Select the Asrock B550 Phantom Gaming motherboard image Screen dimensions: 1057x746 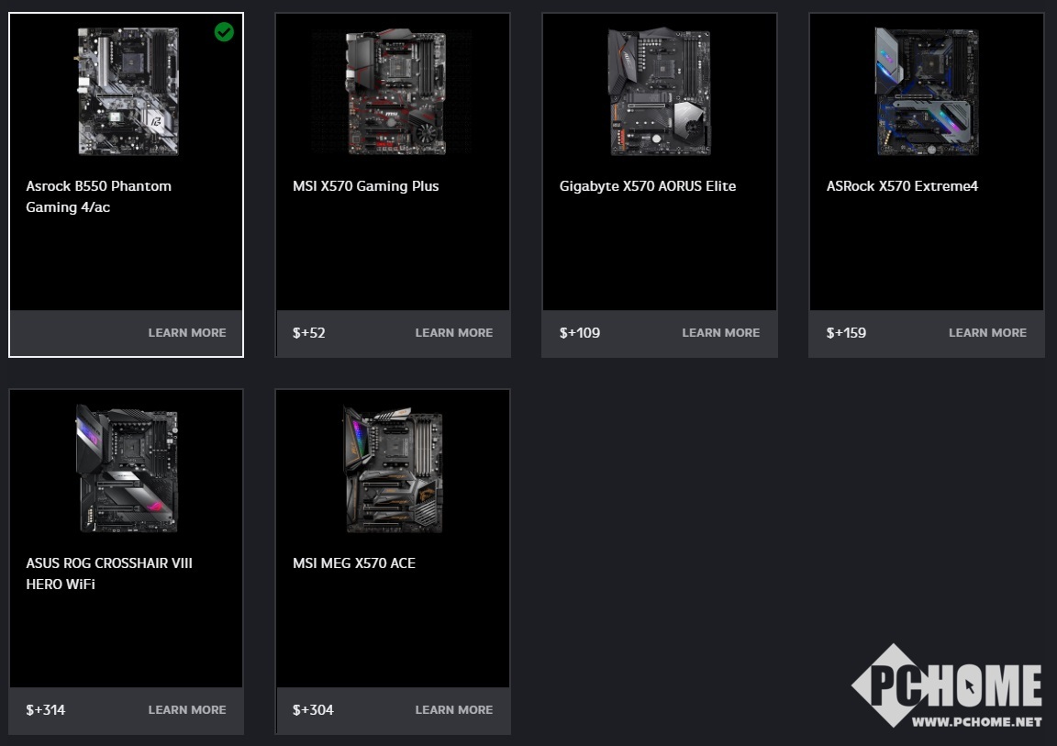(x=128, y=92)
